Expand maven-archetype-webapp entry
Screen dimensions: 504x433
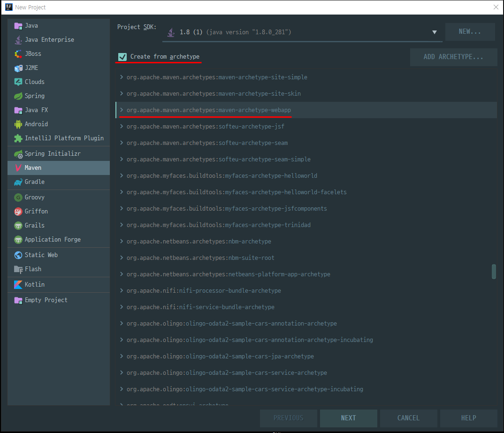(x=122, y=110)
